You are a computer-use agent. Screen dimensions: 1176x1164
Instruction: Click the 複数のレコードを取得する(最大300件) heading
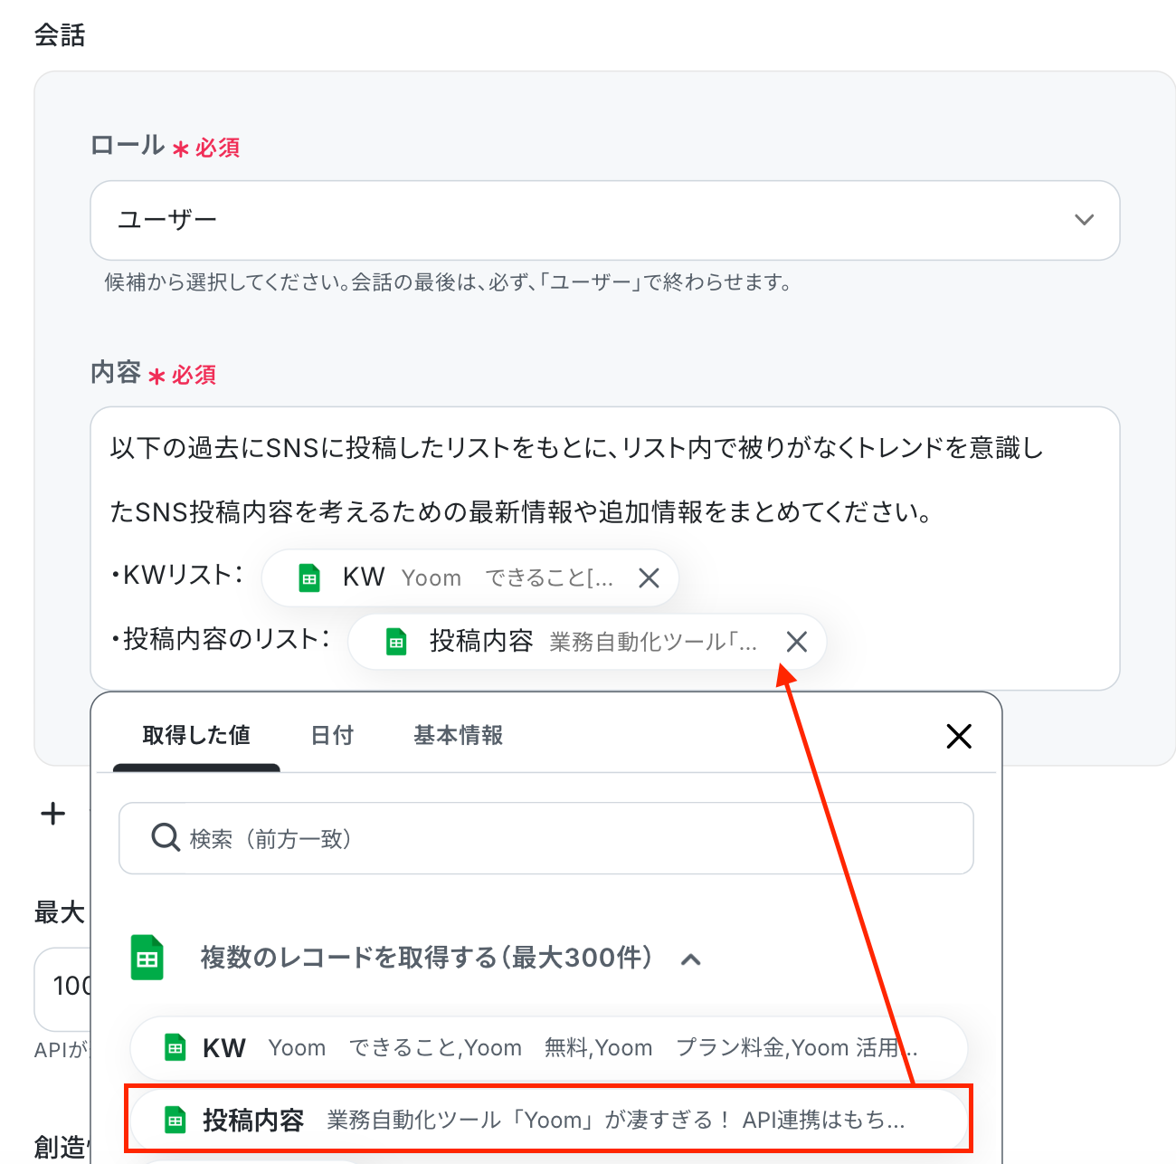(x=427, y=958)
